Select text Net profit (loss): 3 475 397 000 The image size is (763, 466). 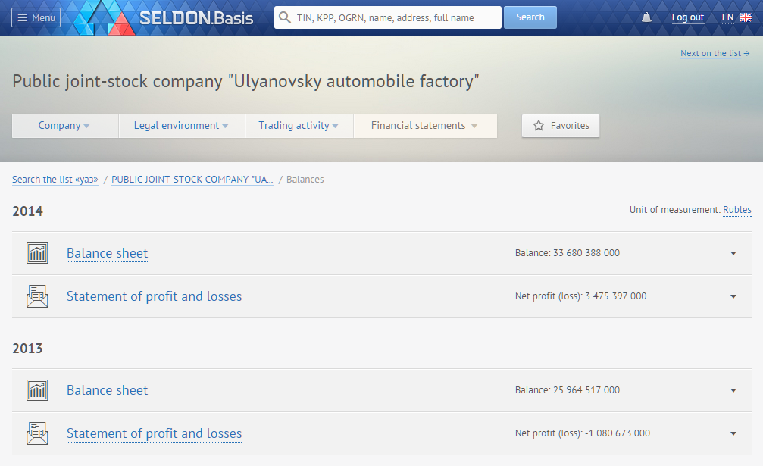tap(580, 296)
